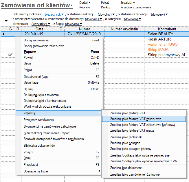This screenshot has height=182, width=189.
Task: Choose Popraw in the context menu
Action: coord(59,52)
